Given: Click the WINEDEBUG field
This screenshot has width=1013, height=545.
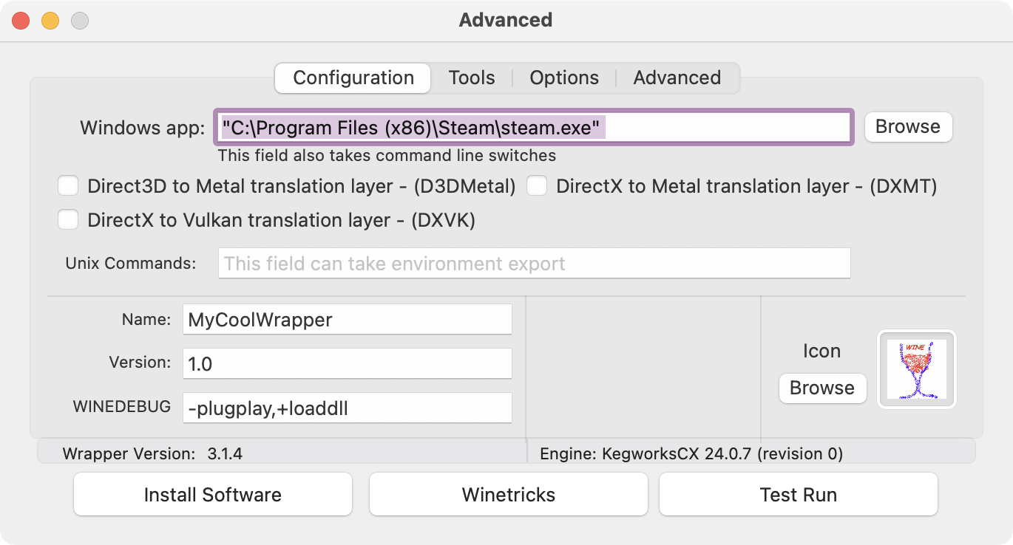Looking at the screenshot, I should (347, 408).
